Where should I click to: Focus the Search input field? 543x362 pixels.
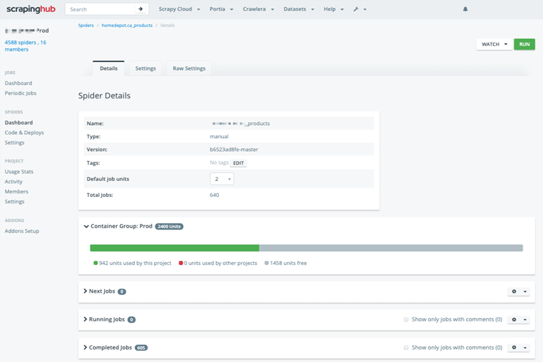[x=101, y=9]
